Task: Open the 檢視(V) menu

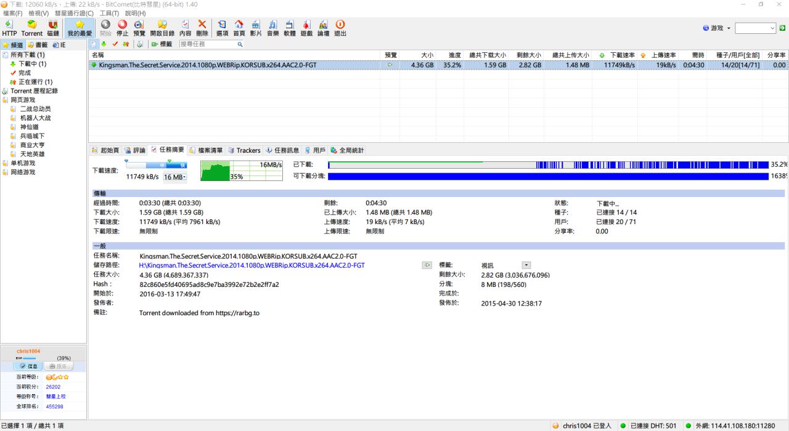Action: pyautogui.click(x=39, y=13)
